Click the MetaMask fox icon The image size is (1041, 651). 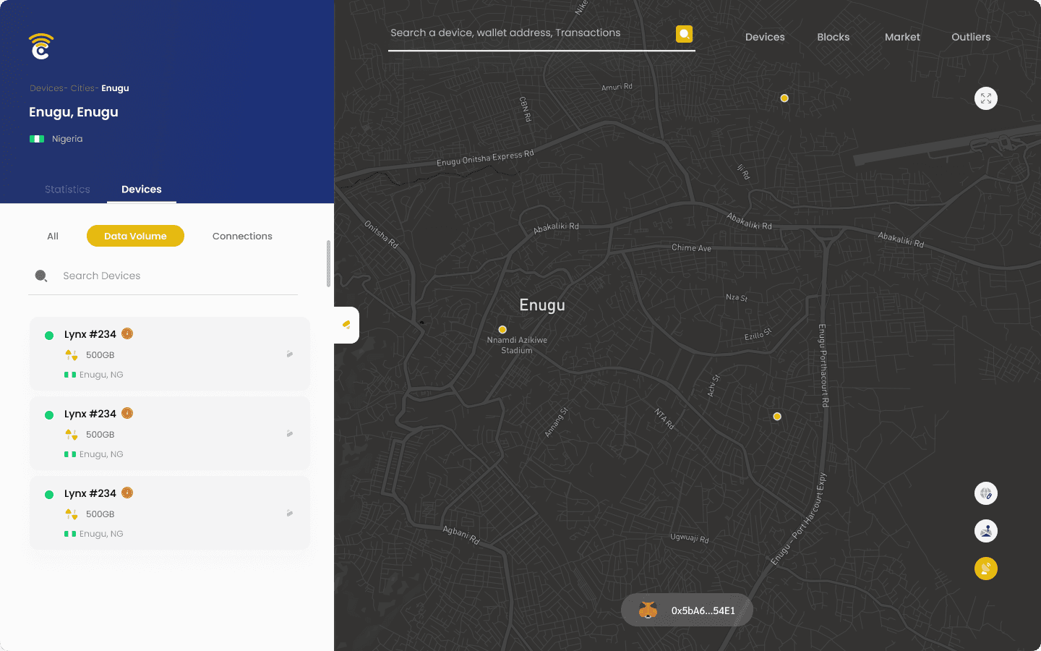point(648,610)
